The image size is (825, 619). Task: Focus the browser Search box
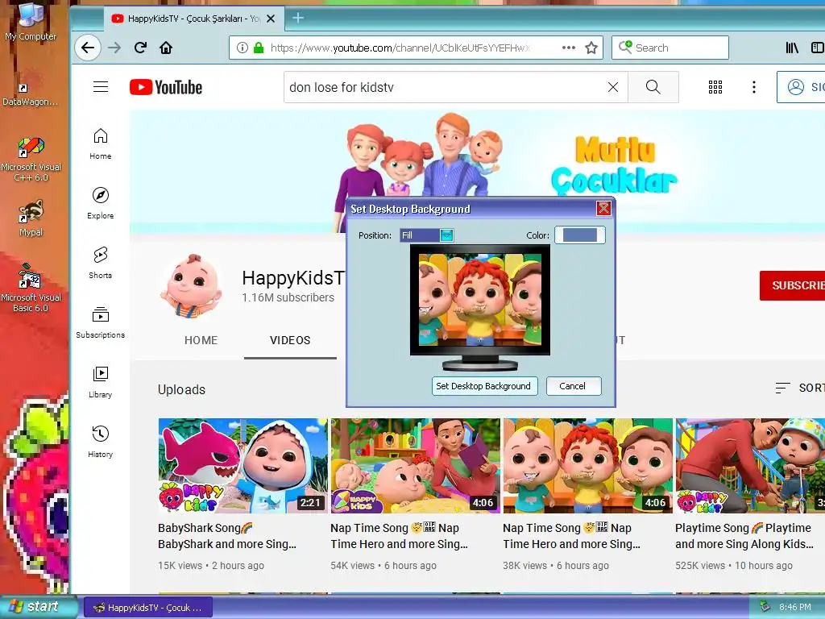670,48
